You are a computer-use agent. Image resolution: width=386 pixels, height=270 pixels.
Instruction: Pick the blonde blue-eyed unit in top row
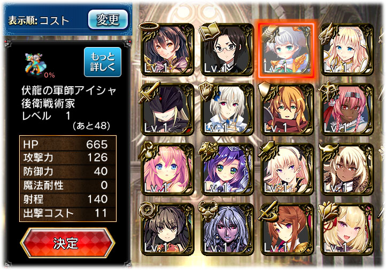347,49
